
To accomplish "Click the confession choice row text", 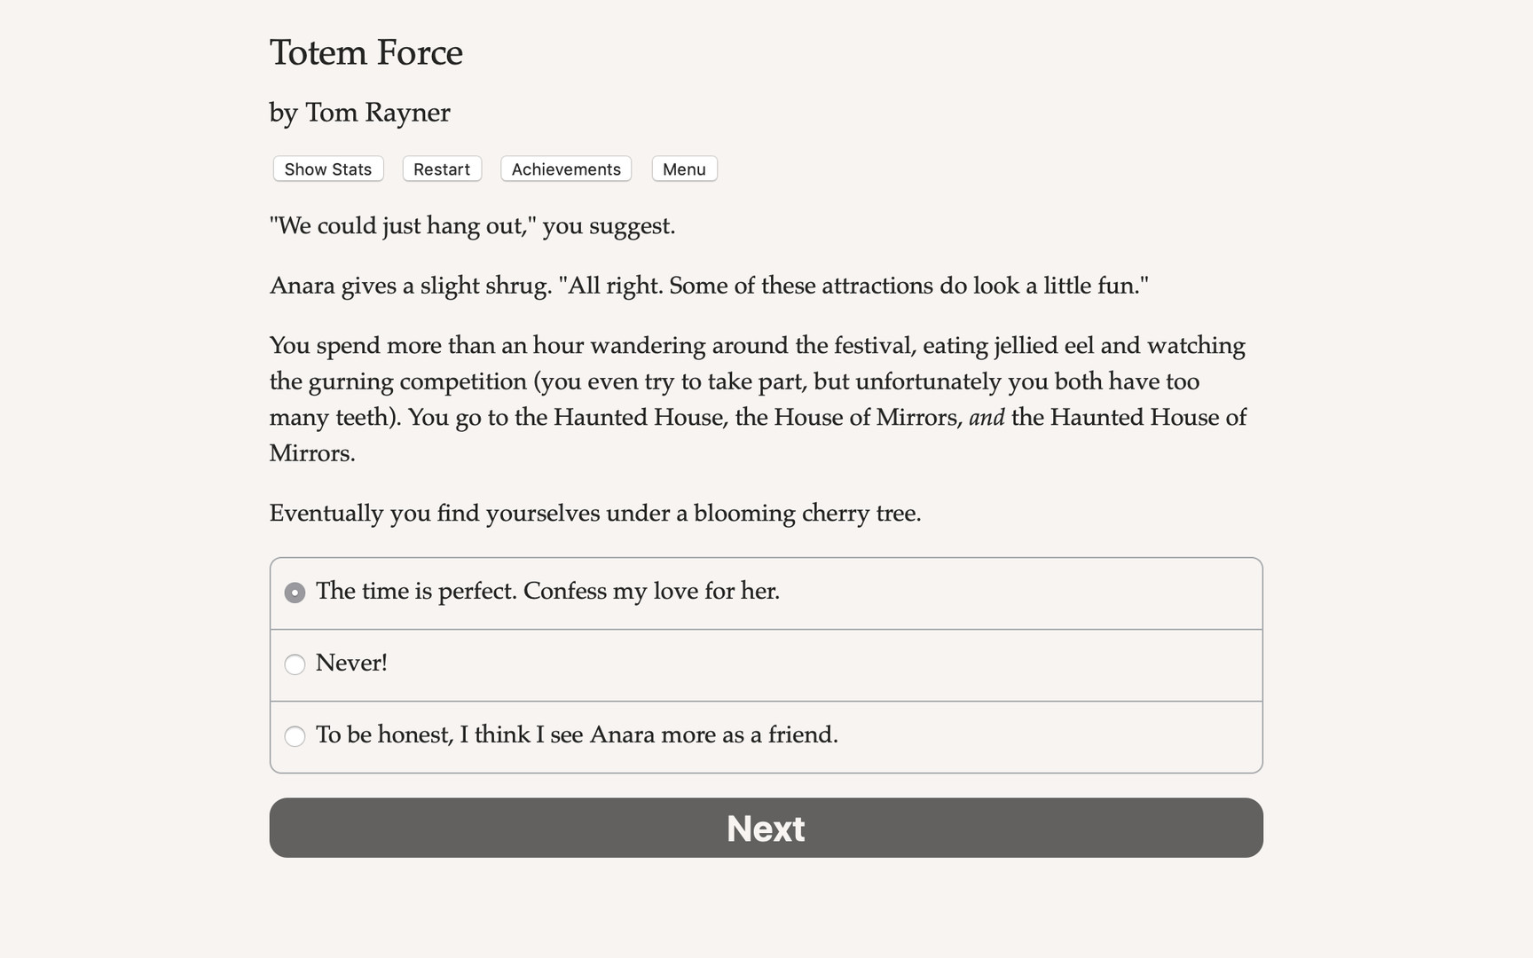I will tap(548, 591).
